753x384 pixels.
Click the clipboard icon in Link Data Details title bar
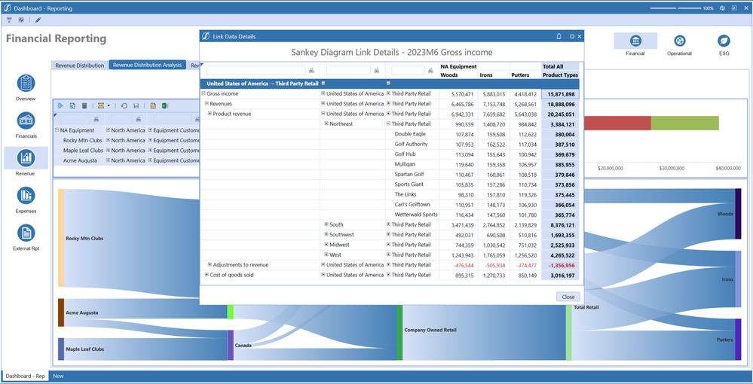559,36
